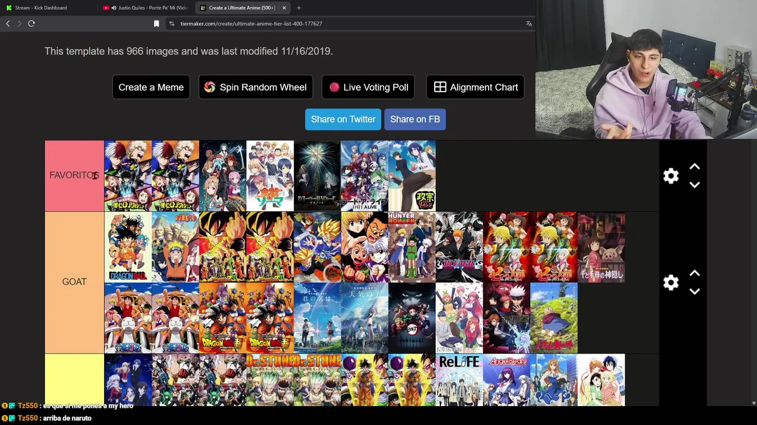Reload the tiermaker page
Viewport: 757px width, 425px height.
[x=31, y=24]
